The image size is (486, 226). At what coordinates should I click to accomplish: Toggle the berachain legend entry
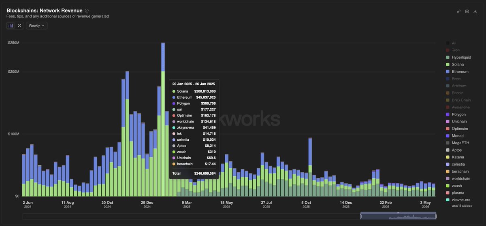(457, 171)
